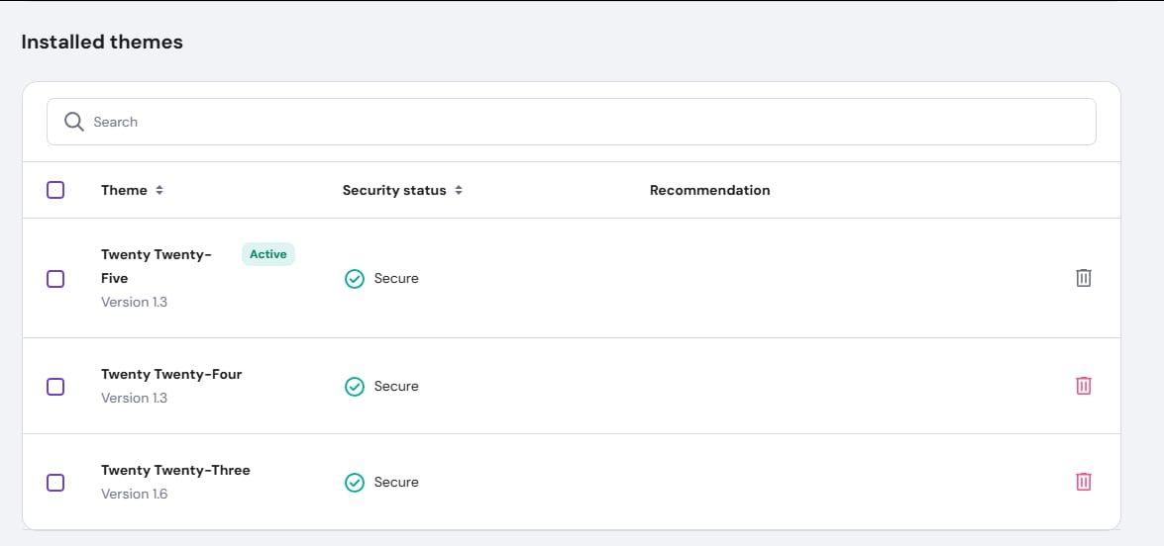The image size is (1164, 546).
Task: Select the Twenty Twenty-Four theme checkbox
Action: [55, 387]
